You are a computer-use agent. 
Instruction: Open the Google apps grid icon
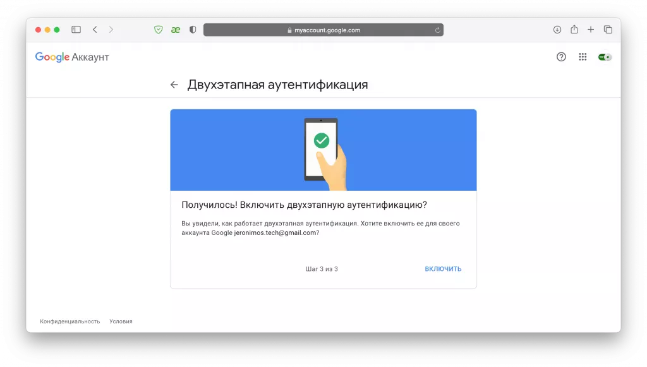tap(583, 57)
